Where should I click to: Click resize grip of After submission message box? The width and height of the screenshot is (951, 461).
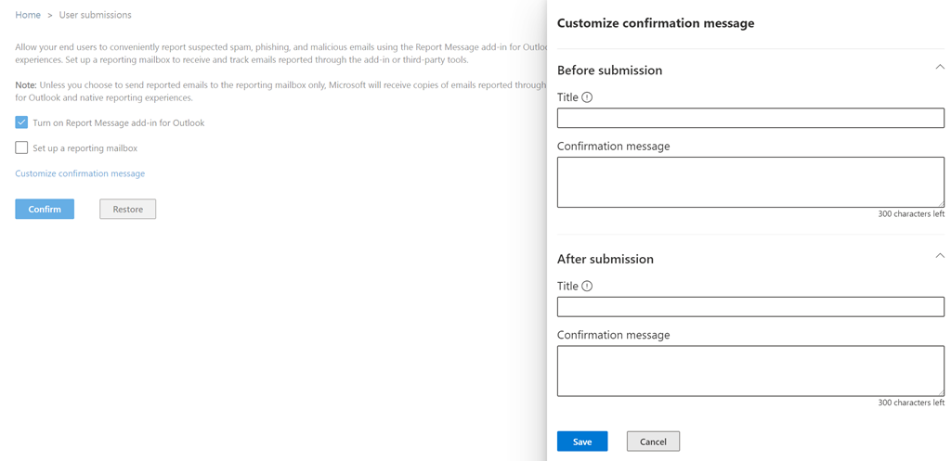pyautogui.click(x=940, y=392)
